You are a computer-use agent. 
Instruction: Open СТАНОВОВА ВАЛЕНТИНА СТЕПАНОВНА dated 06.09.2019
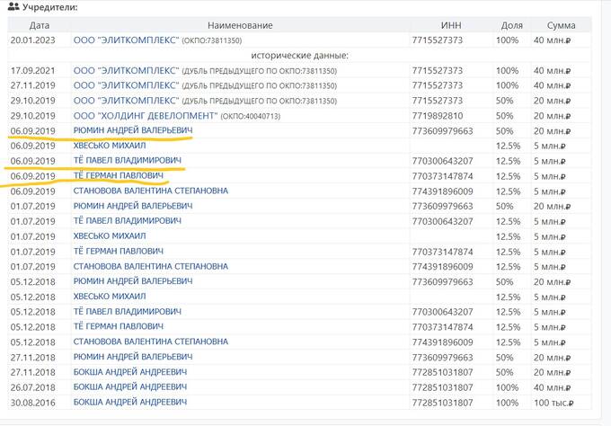pyautogui.click(x=151, y=191)
